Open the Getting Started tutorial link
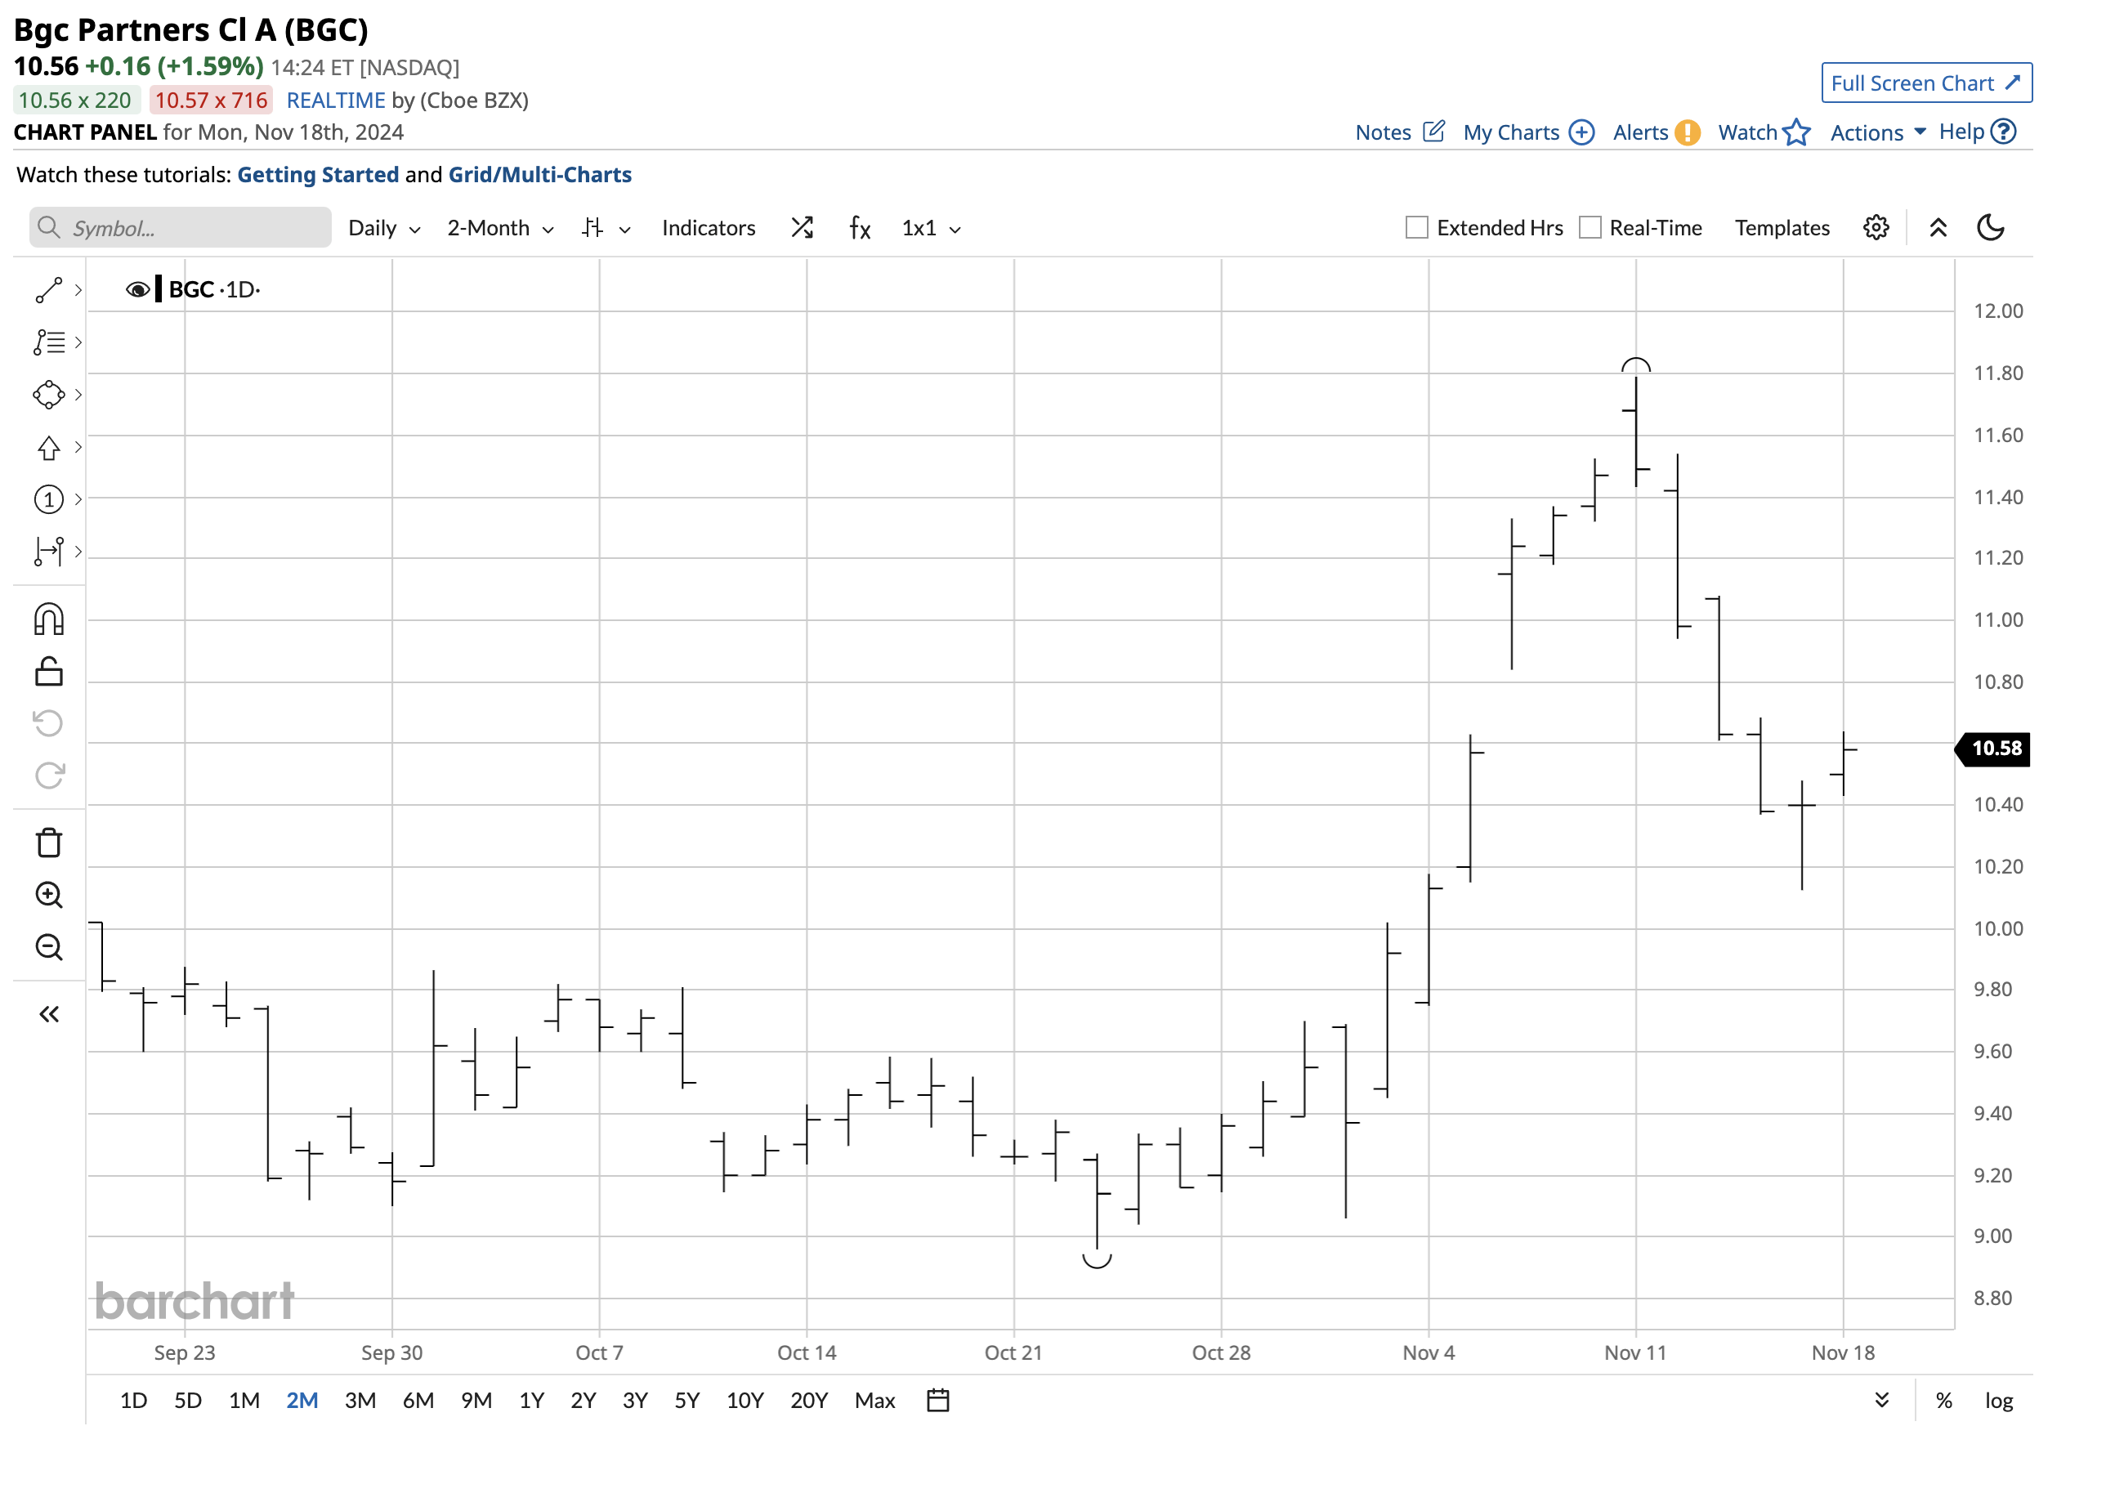The image size is (2115, 1502). (x=318, y=175)
